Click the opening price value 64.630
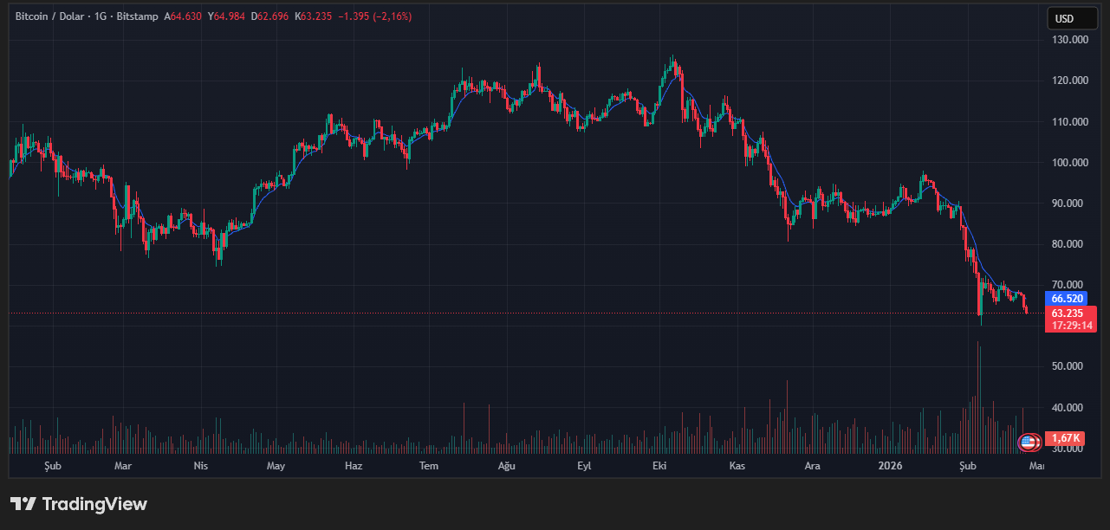This screenshot has width=1110, height=530. 185,16
